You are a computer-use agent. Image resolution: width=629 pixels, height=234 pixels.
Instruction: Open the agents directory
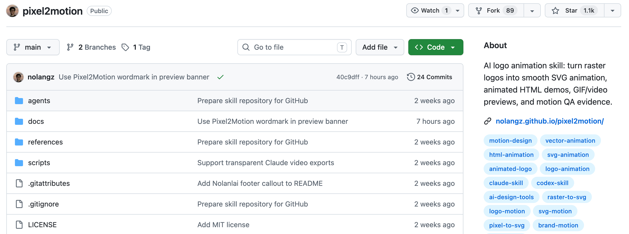(x=39, y=101)
